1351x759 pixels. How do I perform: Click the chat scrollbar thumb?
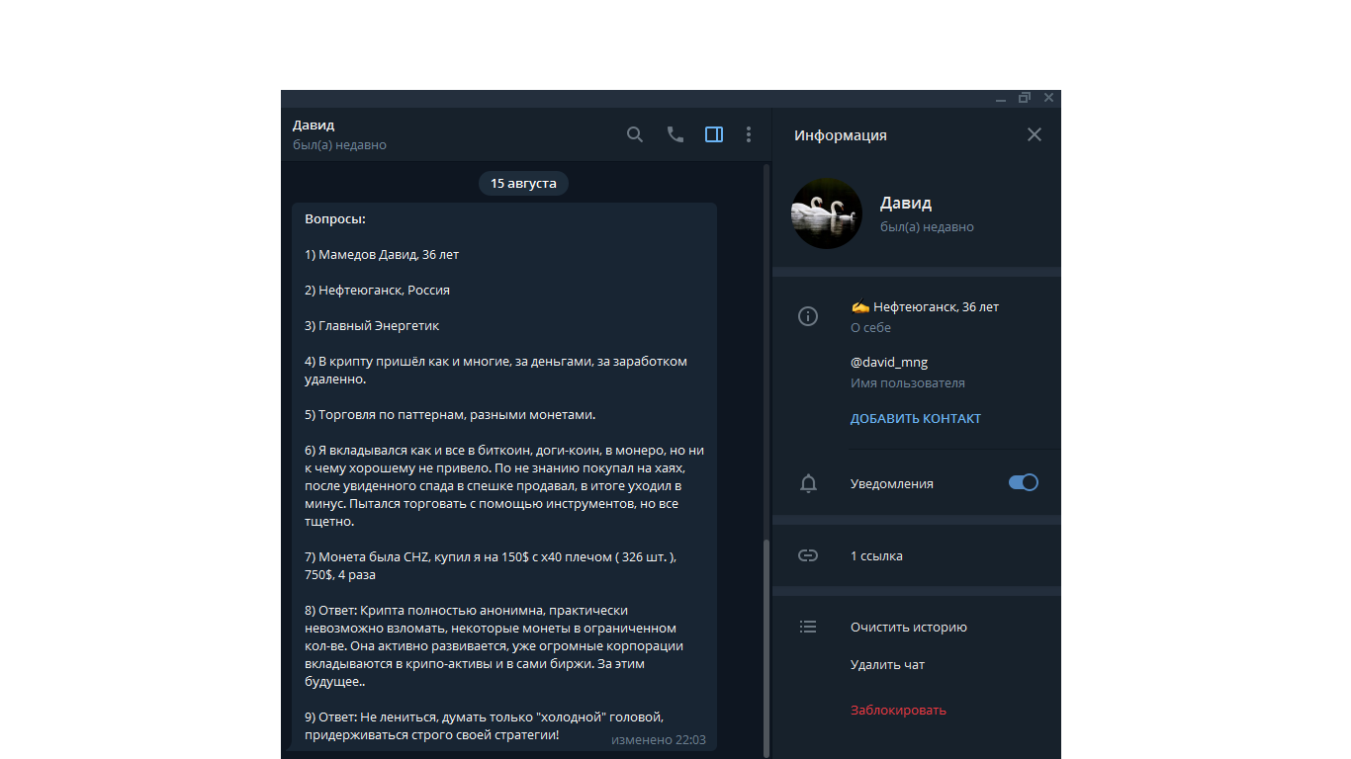(x=766, y=646)
